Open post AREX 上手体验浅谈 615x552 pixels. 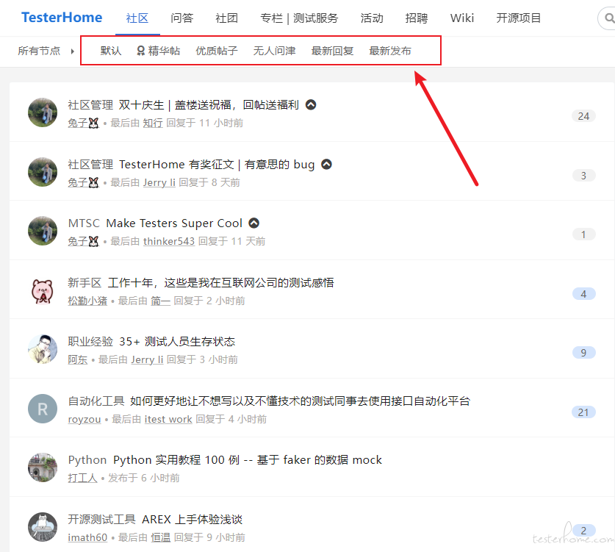193,520
